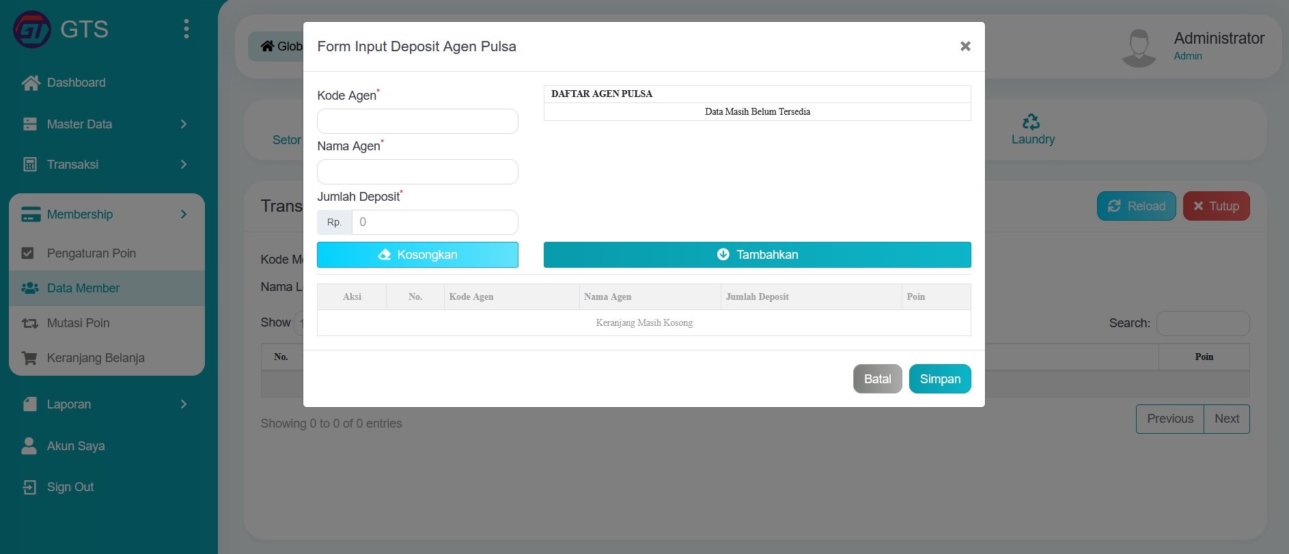
Task: Click the Rp. currency prefix label
Action: (334, 223)
